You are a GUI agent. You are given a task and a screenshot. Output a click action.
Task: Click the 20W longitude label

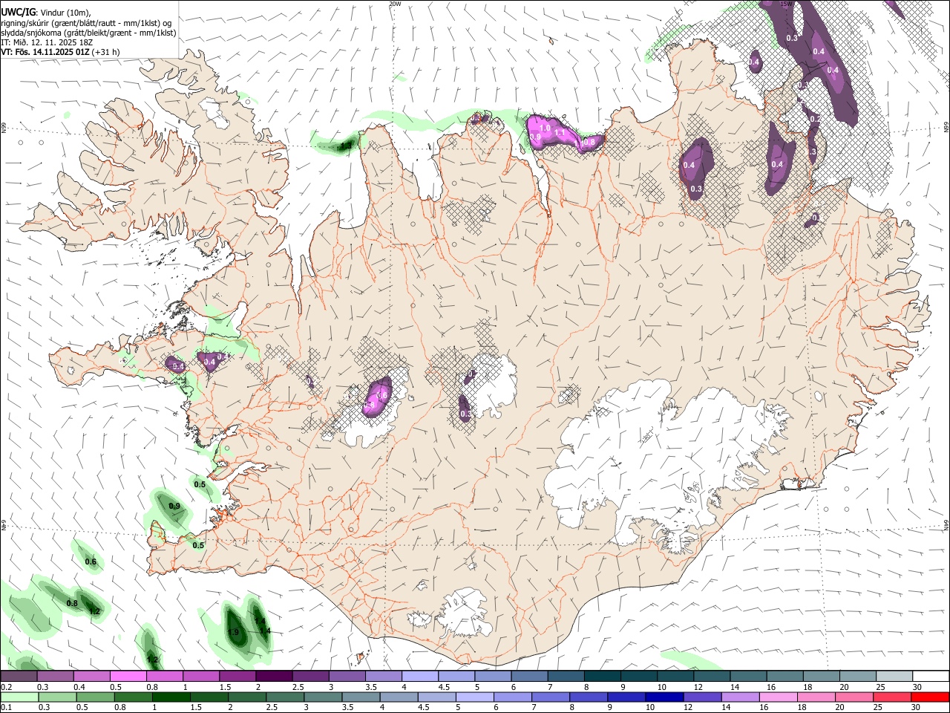tap(395, 4)
